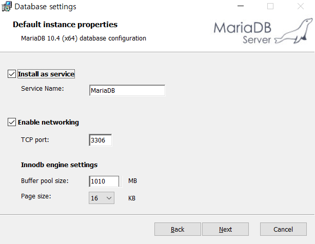Click the disabled maximize window button
Image resolution: width=315 pixels, height=244 pixels.
270,6
